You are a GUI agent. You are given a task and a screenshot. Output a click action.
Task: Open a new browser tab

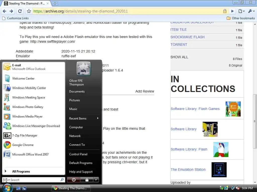pos(55,3)
